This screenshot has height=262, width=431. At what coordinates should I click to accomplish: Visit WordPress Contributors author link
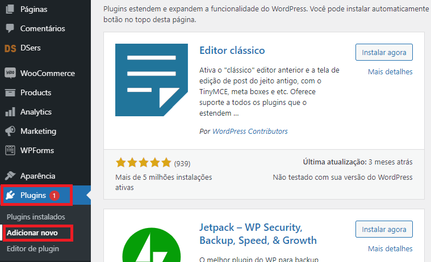(x=250, y=131)
